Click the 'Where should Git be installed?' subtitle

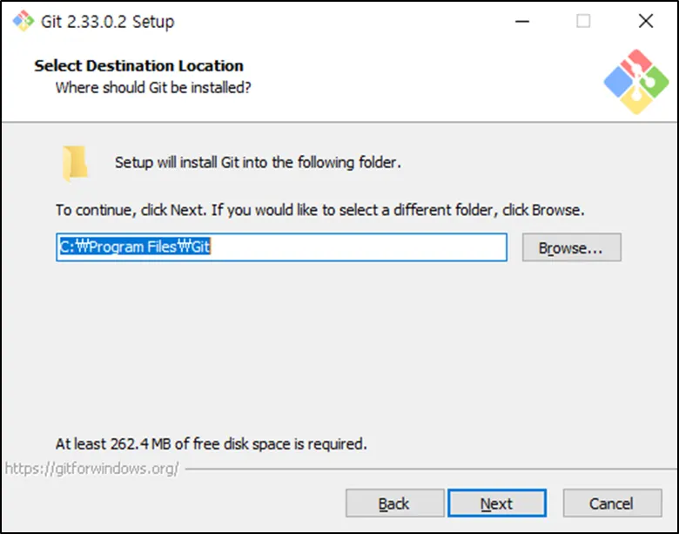coord(153,87)
